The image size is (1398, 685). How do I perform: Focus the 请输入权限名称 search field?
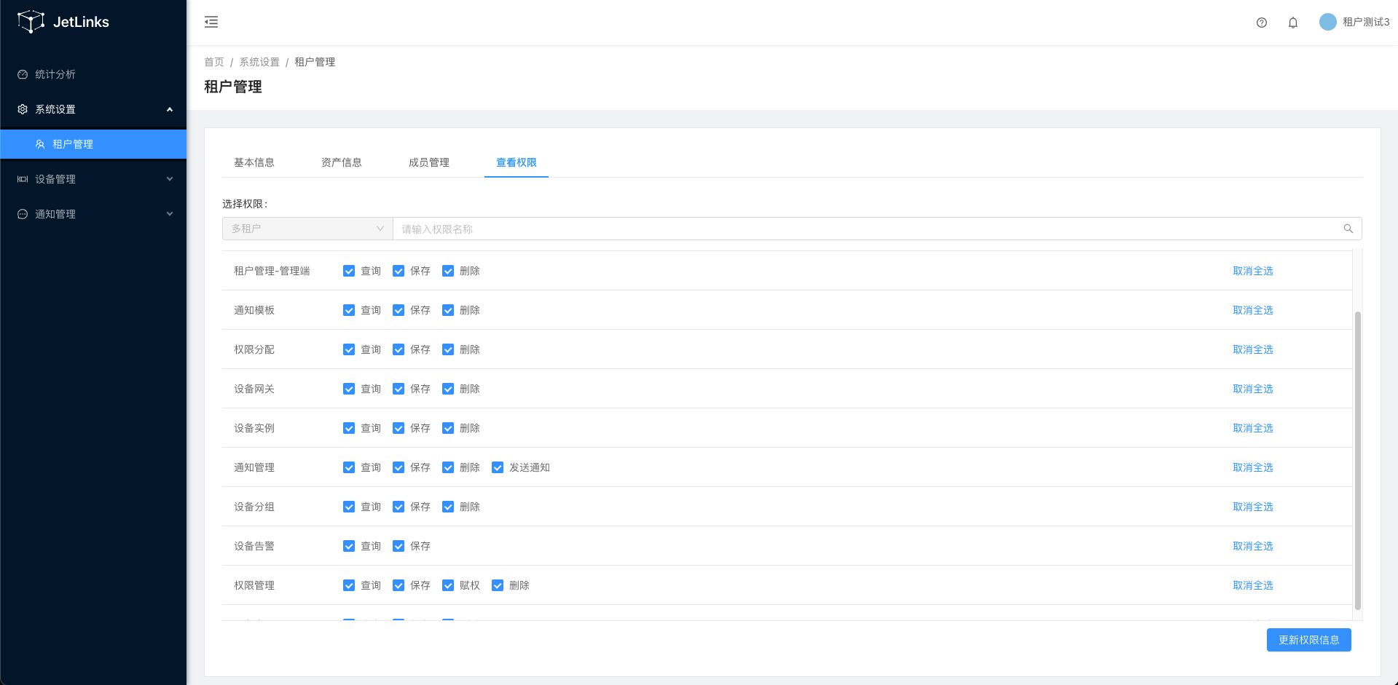pos(877,229)
